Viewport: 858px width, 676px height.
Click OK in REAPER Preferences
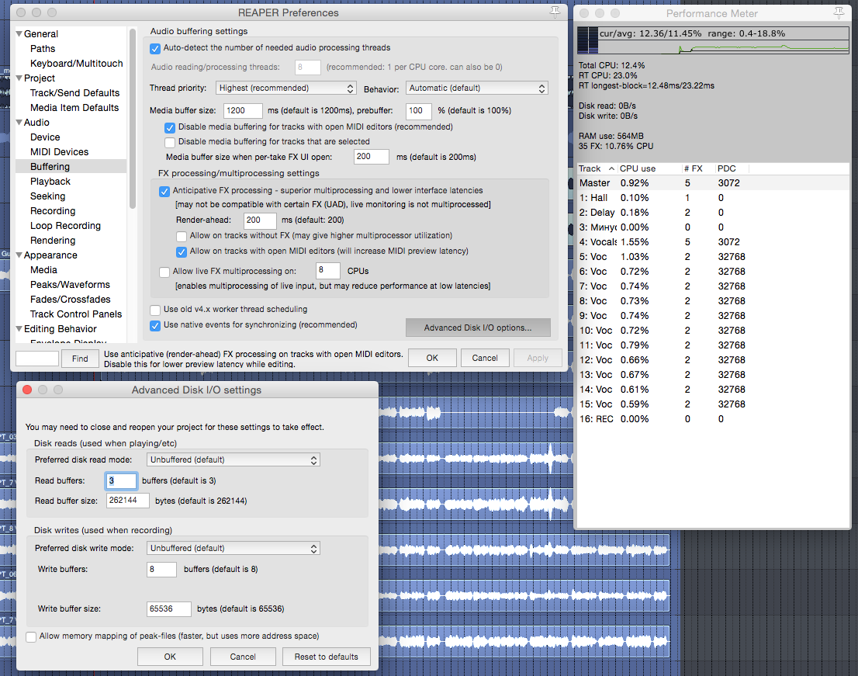point(432,358)
